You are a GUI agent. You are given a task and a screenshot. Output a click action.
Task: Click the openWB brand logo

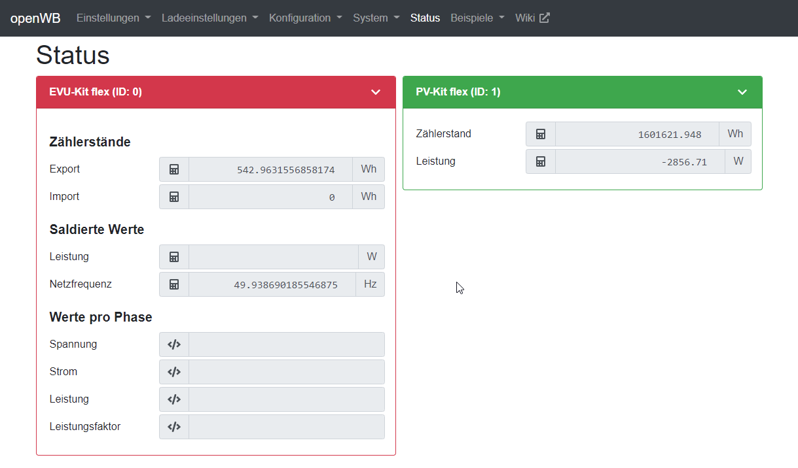tap(35, 18)
